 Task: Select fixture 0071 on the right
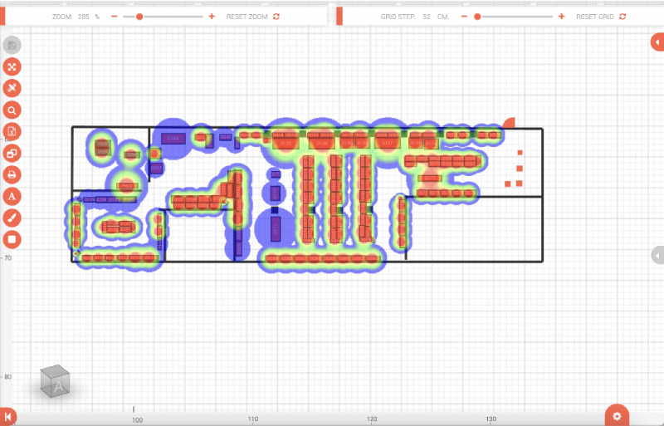pos(430,179)
